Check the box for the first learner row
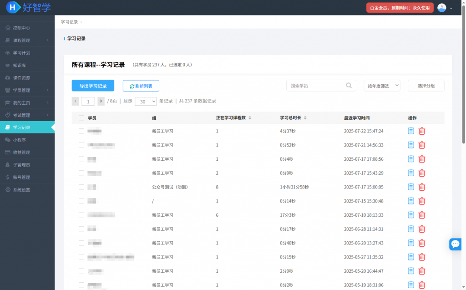The width and height of the screenshot is (466, 290). (81, 131)
